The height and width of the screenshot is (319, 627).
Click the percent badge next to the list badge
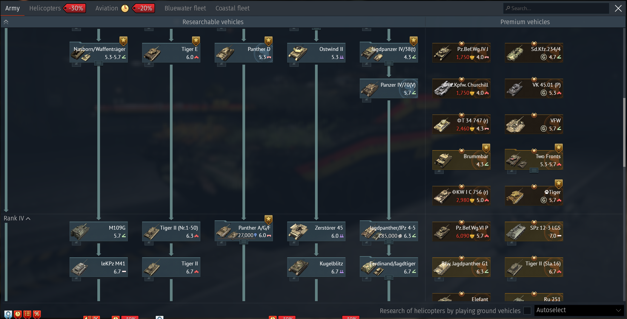click(x=37, y=314)
